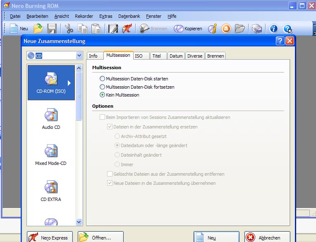Open the Bearbeiten menu

click(x=37, y=16)
